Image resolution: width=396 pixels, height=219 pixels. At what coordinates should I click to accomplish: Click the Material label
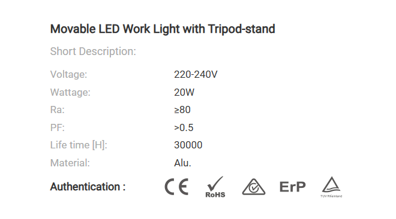[70, 163]
